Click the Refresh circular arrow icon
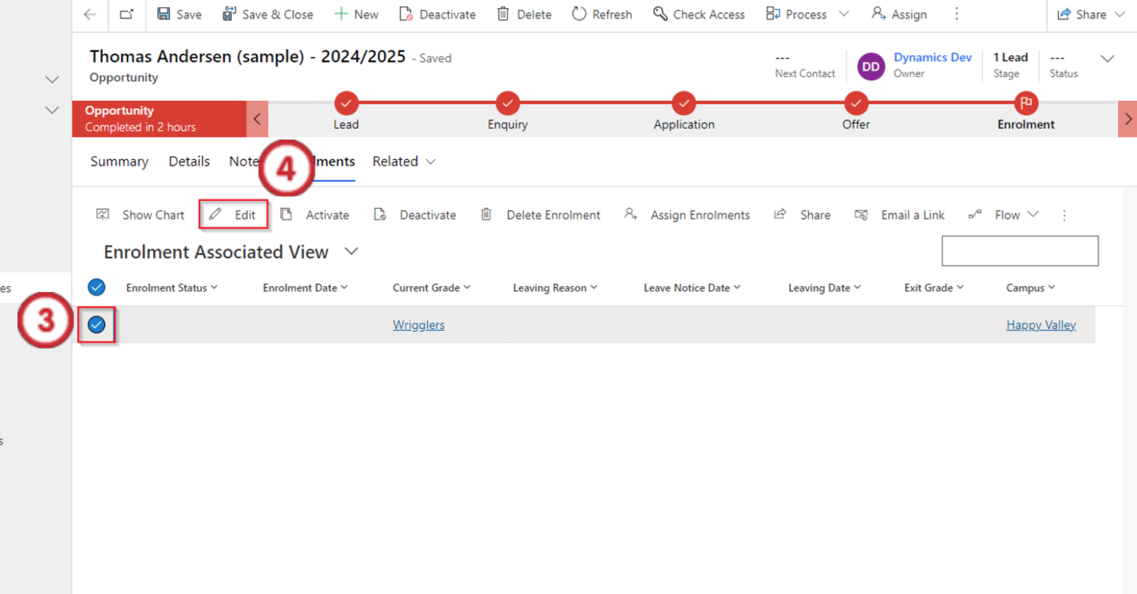1137x594 pixels. coord(579,14)
